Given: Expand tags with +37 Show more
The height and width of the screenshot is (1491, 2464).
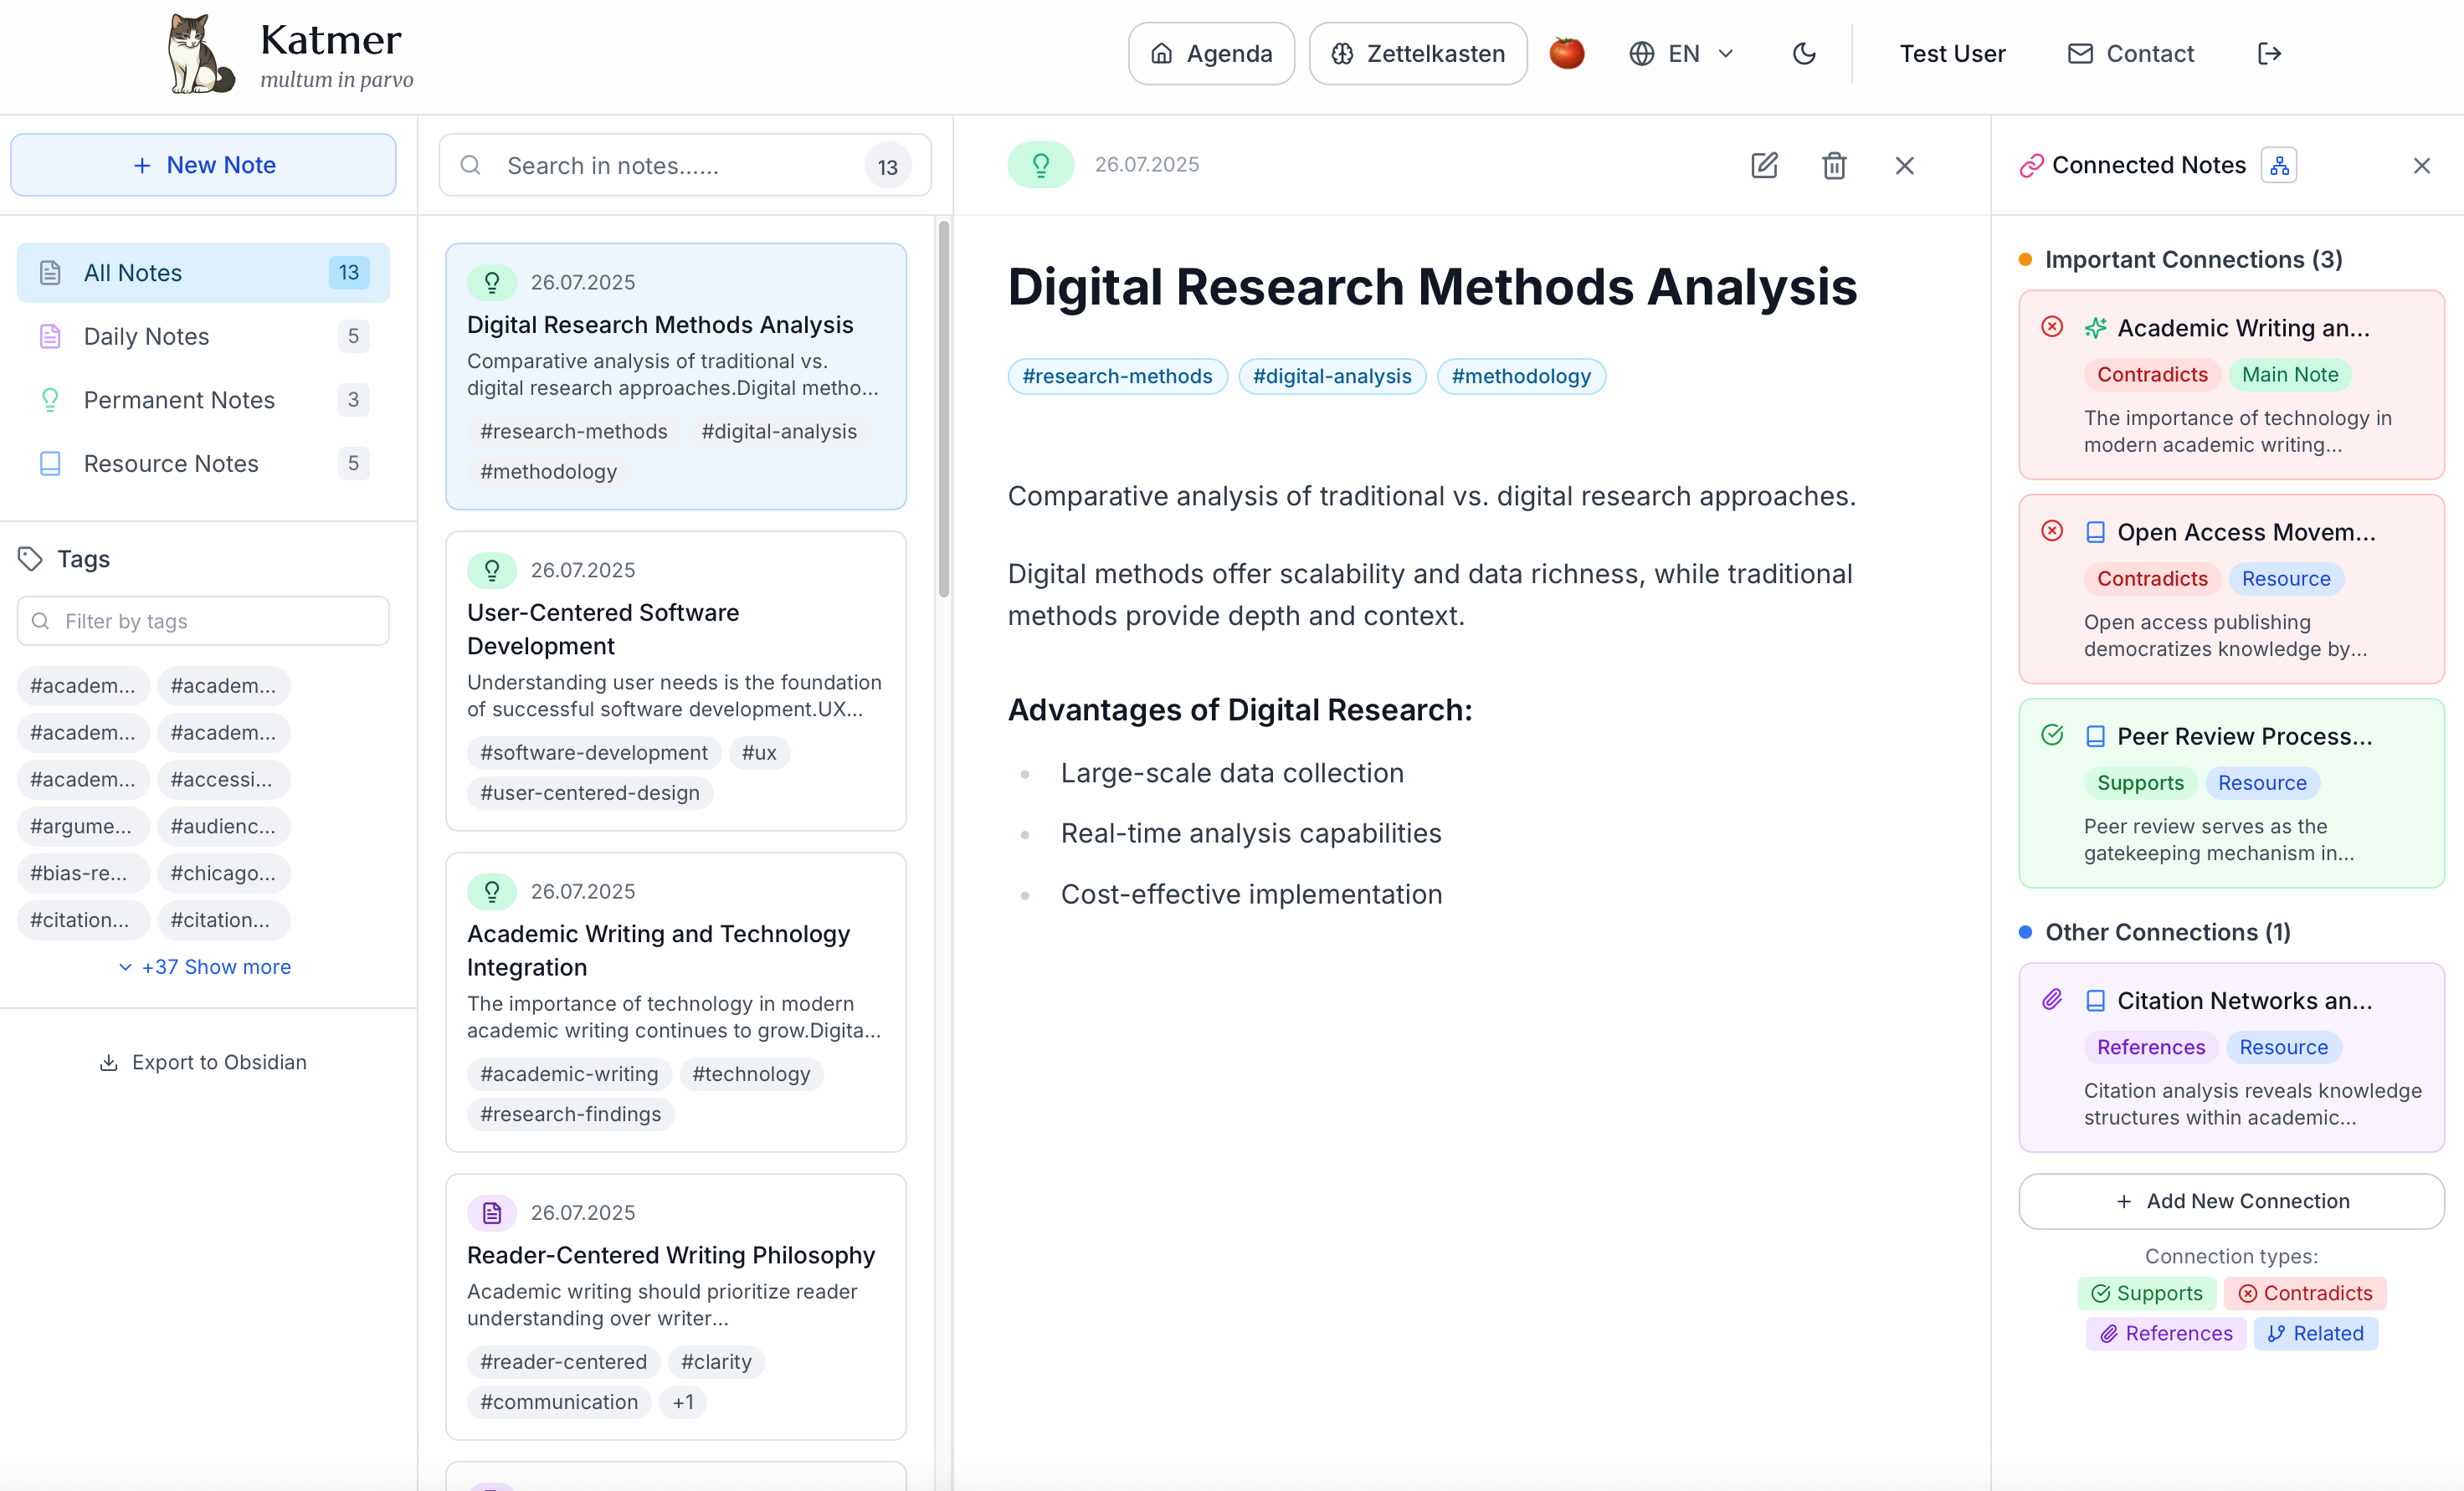Looking at the screenshot, I should pos(204,966).
